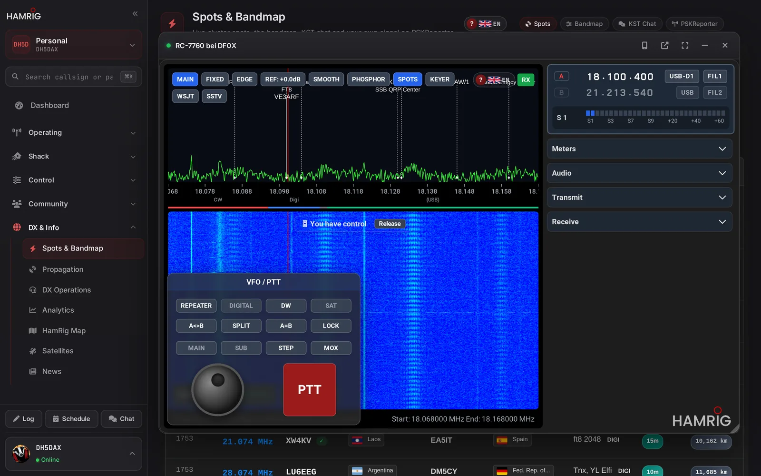Click the HAMRIG logo in sidebar
This screenshot has height=476, width=761.
(24, 15)
